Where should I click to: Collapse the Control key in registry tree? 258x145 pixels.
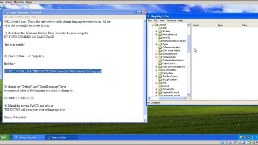click(x=152, y=25)
